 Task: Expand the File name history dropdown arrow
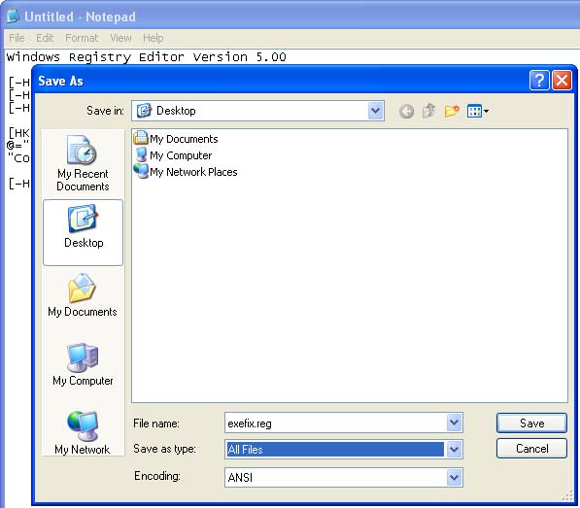click(454, 423)
